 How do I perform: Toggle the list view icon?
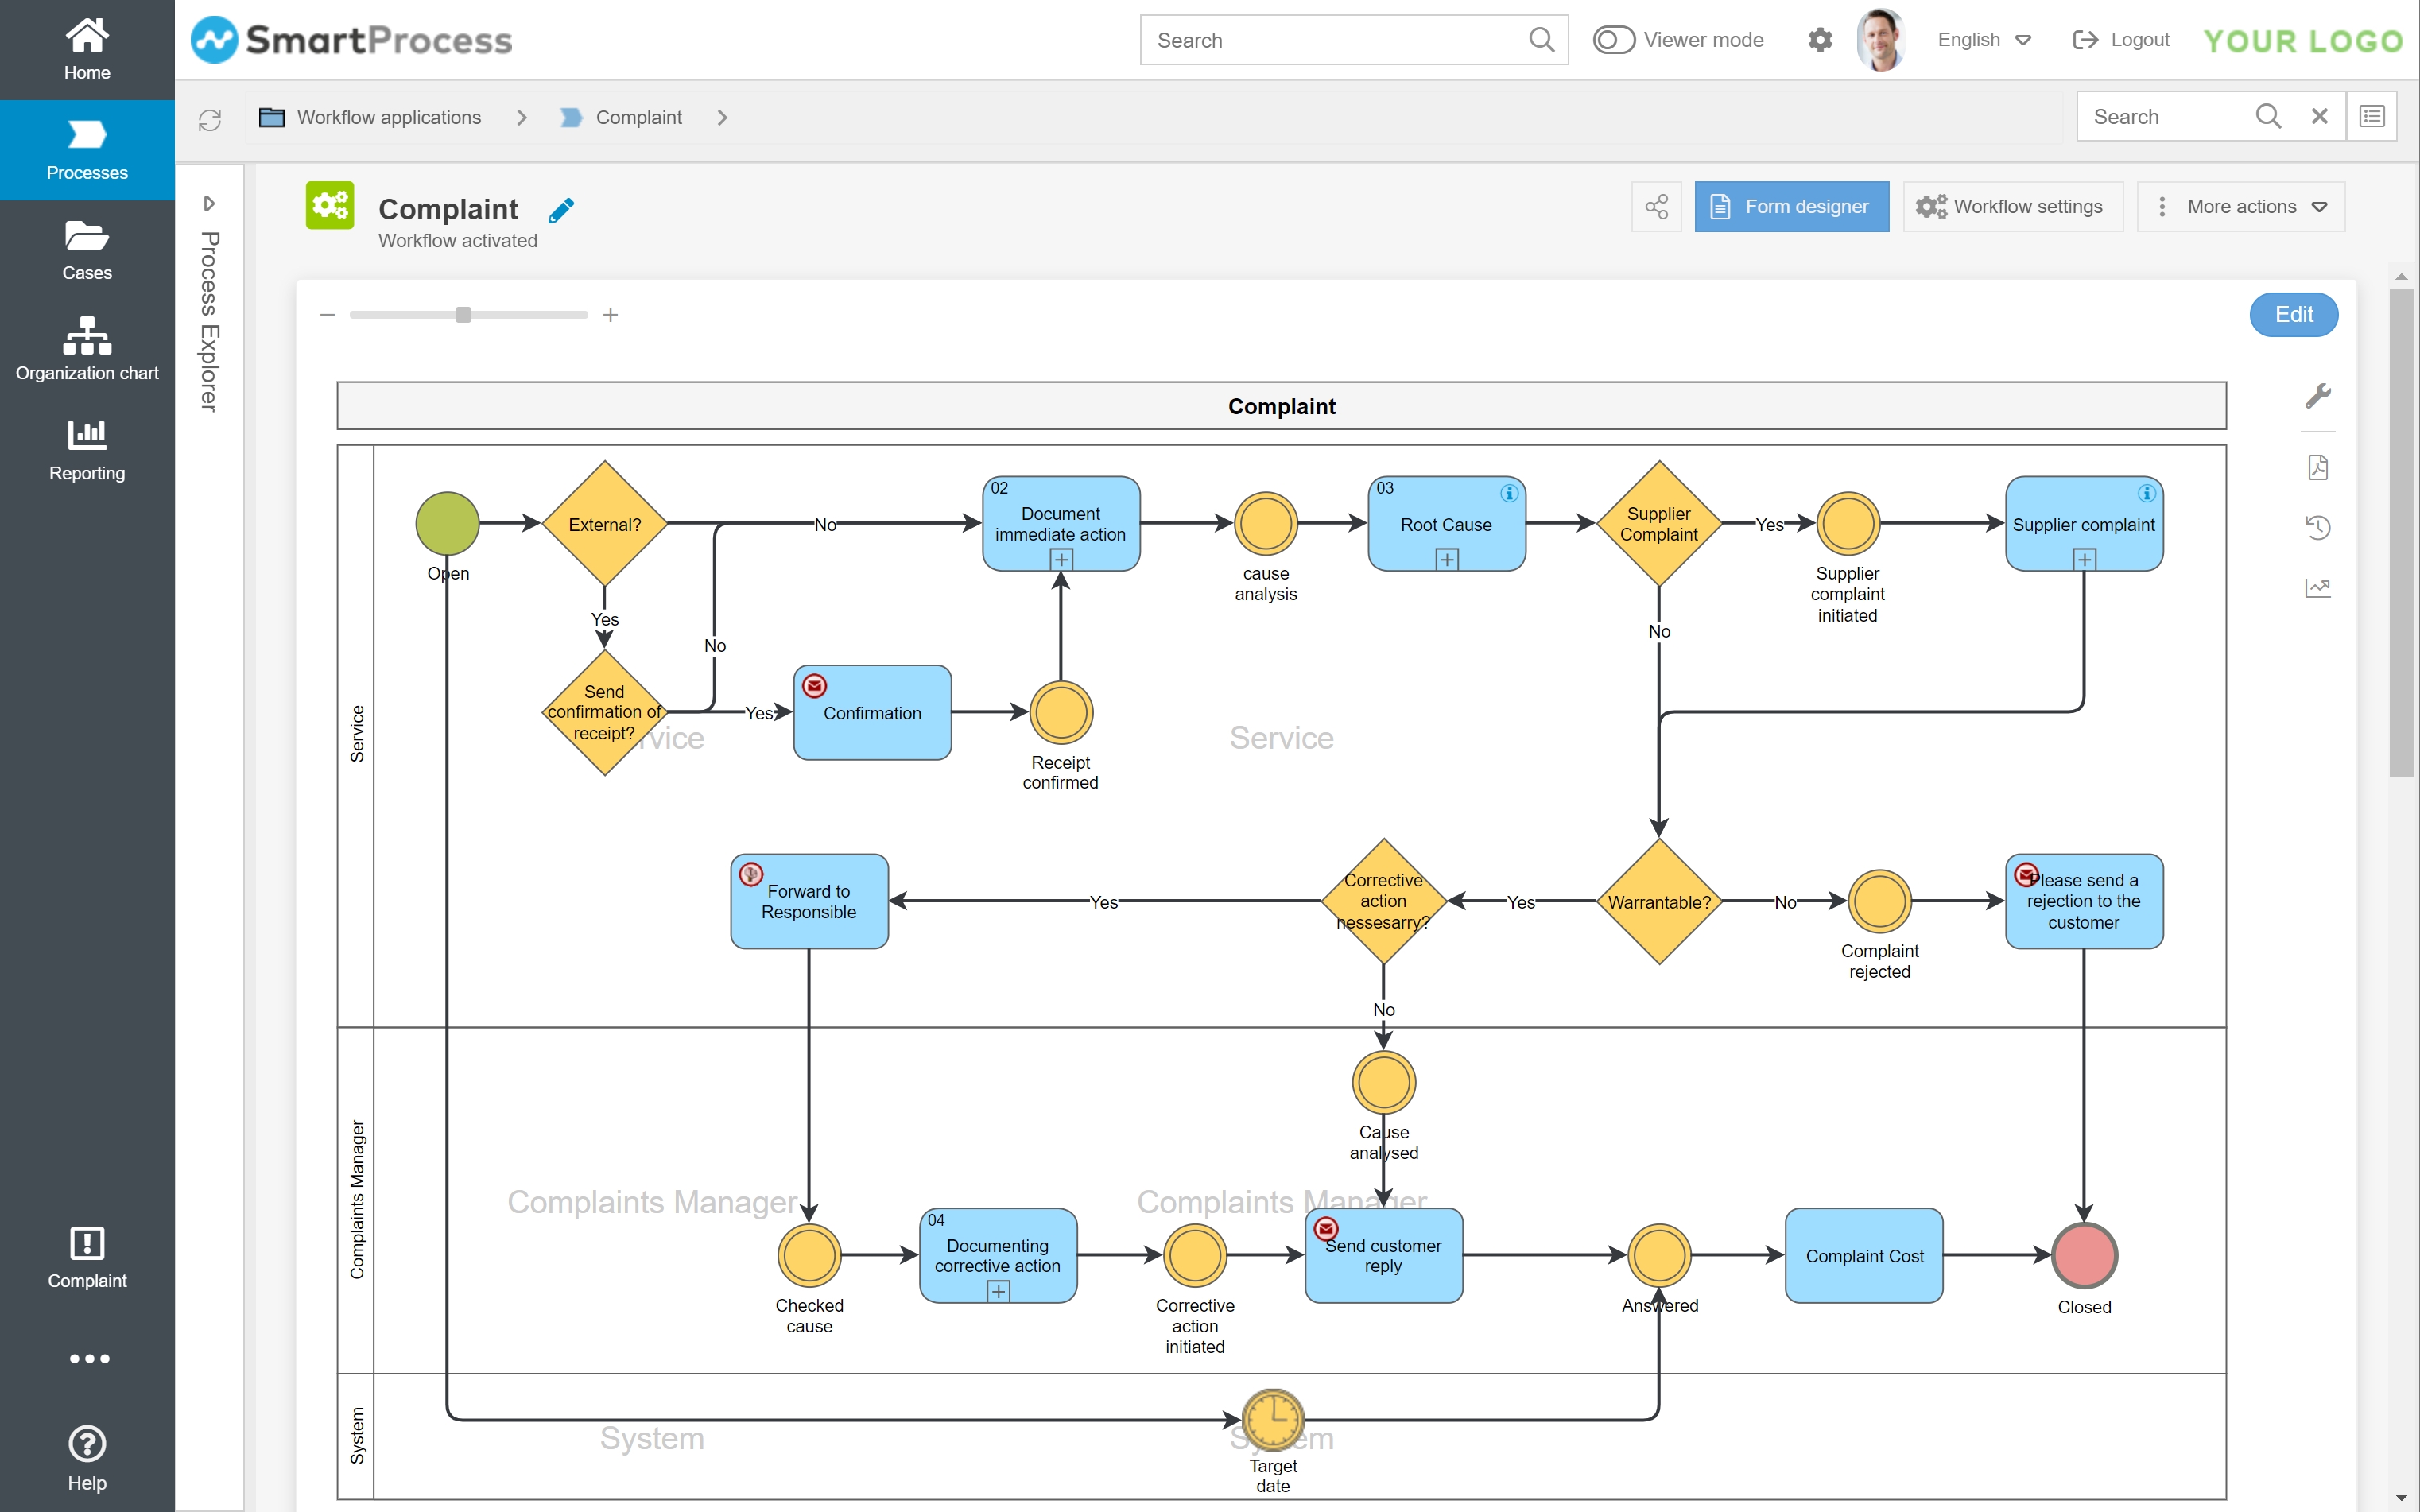[2372, 117]
